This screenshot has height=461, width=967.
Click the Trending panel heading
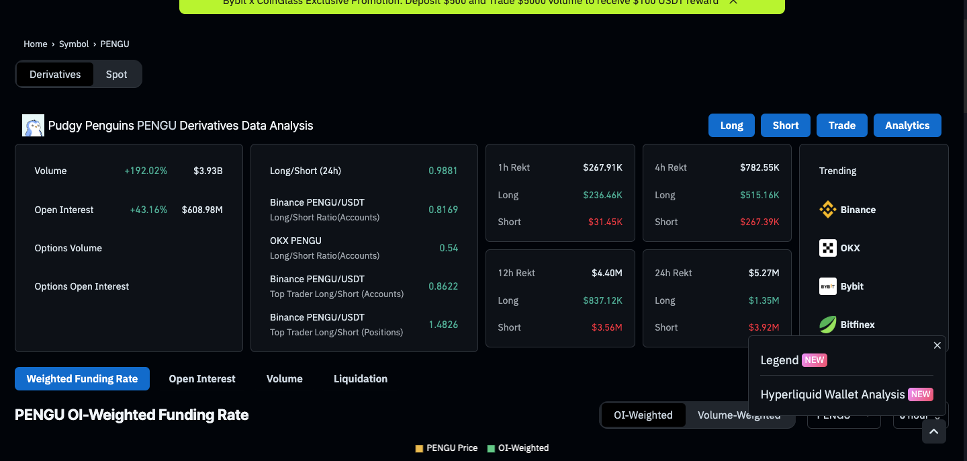pos(837,171)
